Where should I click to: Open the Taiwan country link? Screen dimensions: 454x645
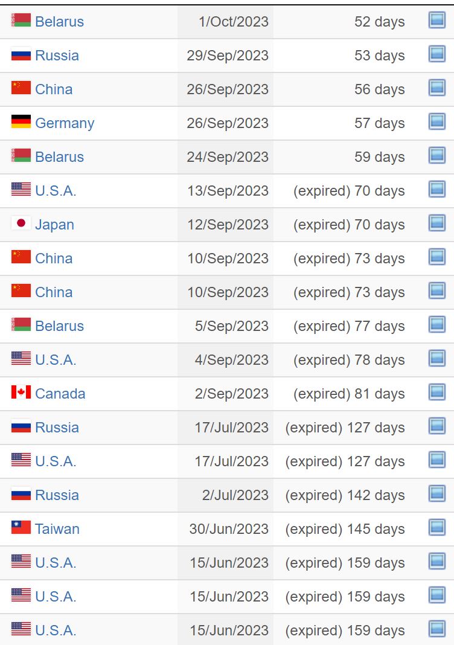(57, 529)
